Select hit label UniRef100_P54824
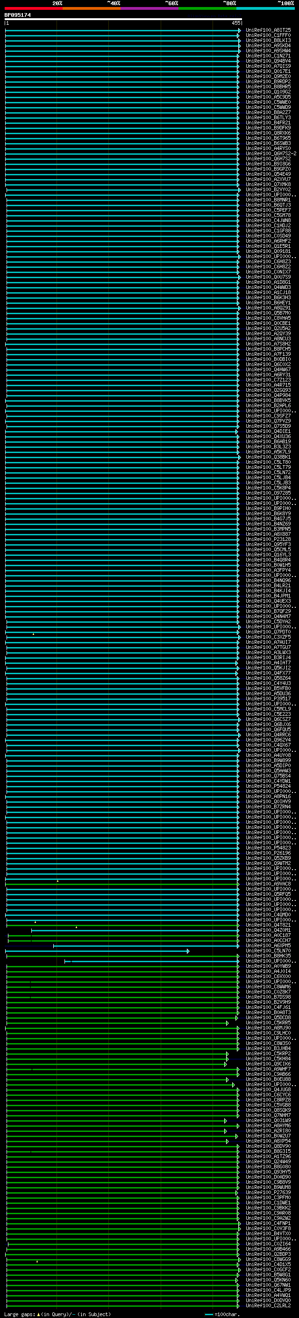Image resolution: width=299 pixels, height=1318 pixels. pyautogui.click(x=268, y=786)
